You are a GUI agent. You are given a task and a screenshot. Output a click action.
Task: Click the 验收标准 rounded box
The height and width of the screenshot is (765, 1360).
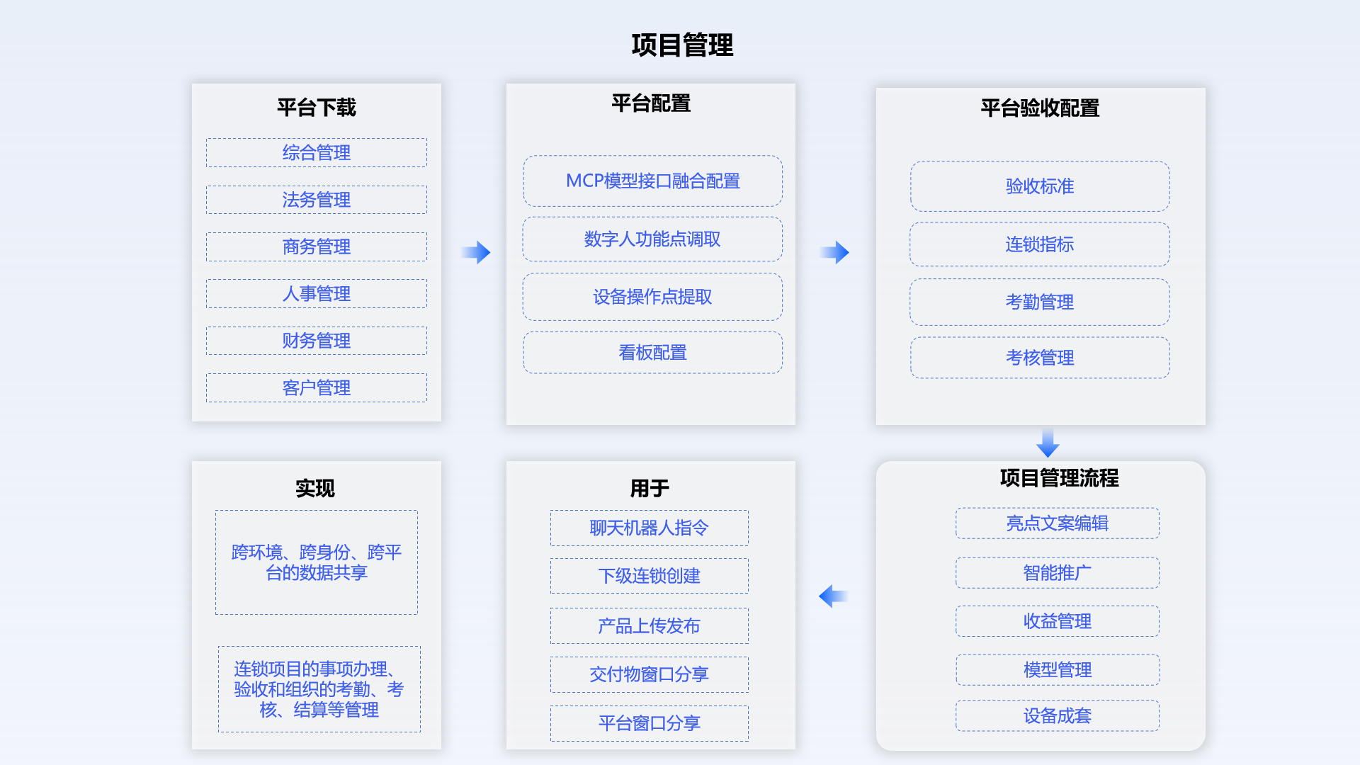1040,186
